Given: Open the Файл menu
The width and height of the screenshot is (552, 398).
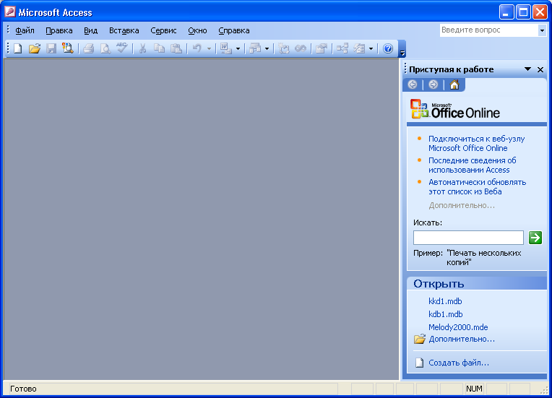Looking at the screenshot, I should 25,30.
